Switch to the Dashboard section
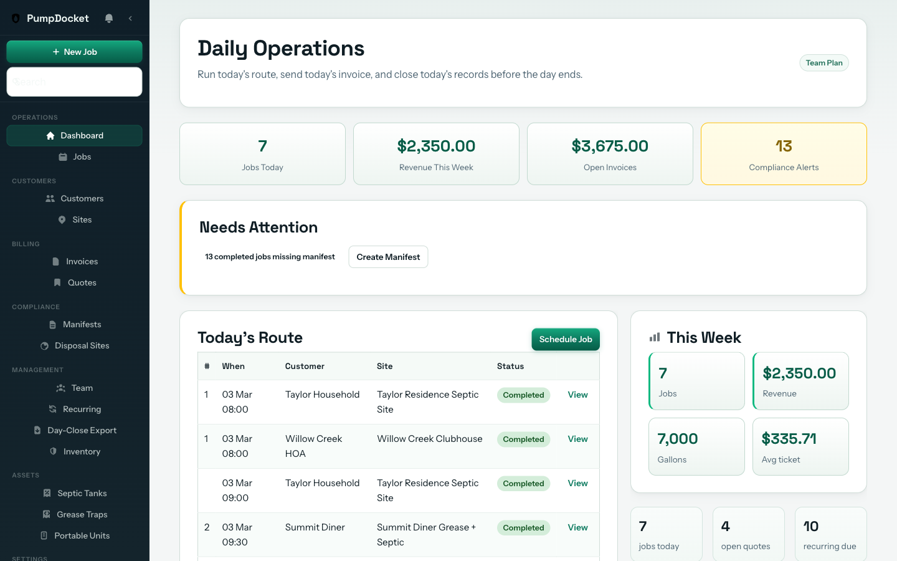Image resolution: width=897 pixels, height=561 pixels. pos(74,135)
